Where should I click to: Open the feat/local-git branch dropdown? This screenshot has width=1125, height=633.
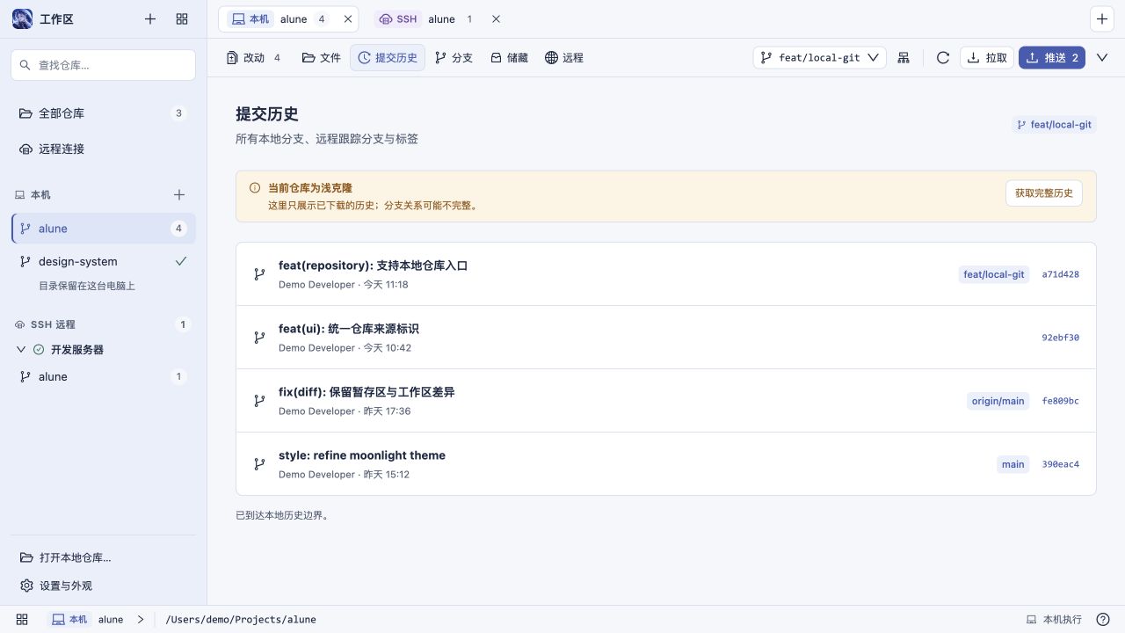pyautogui.click(x=819, y=57)
